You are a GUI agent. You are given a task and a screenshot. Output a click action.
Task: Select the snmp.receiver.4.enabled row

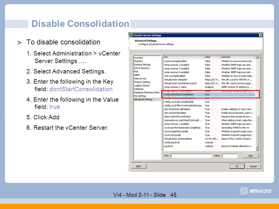point(209,72)
